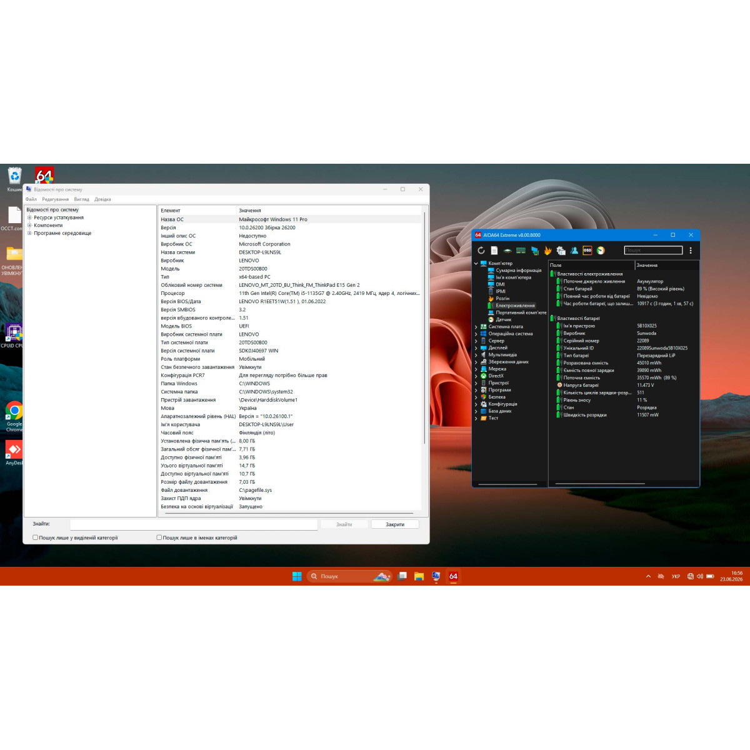Screen dimensions: 750x750
Task: Expand the Дисплей node in AIDA64
Action: [x=476, y=348]
